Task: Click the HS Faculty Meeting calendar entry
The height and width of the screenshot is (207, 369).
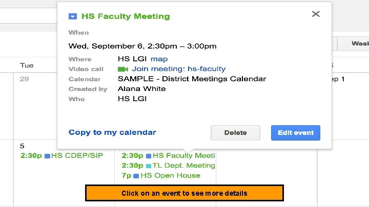Action: coord(183,155)
